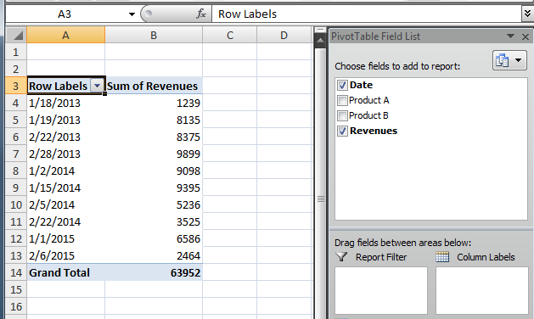Select the 1/2/2014 date cell

(65, 171)
